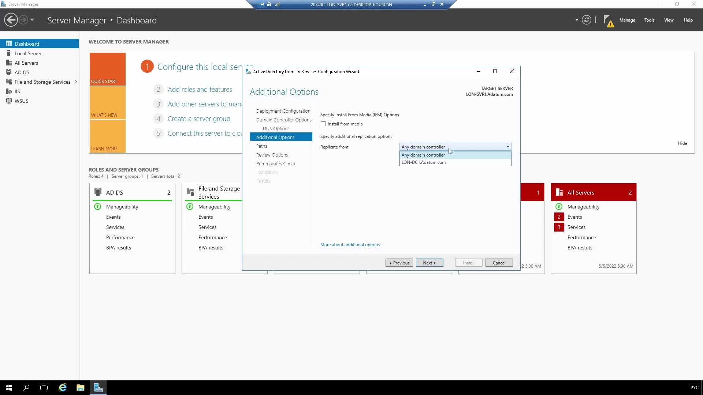Choose Any domain controller from the list
The image size is (703, 395).
(x=455, y=155)
